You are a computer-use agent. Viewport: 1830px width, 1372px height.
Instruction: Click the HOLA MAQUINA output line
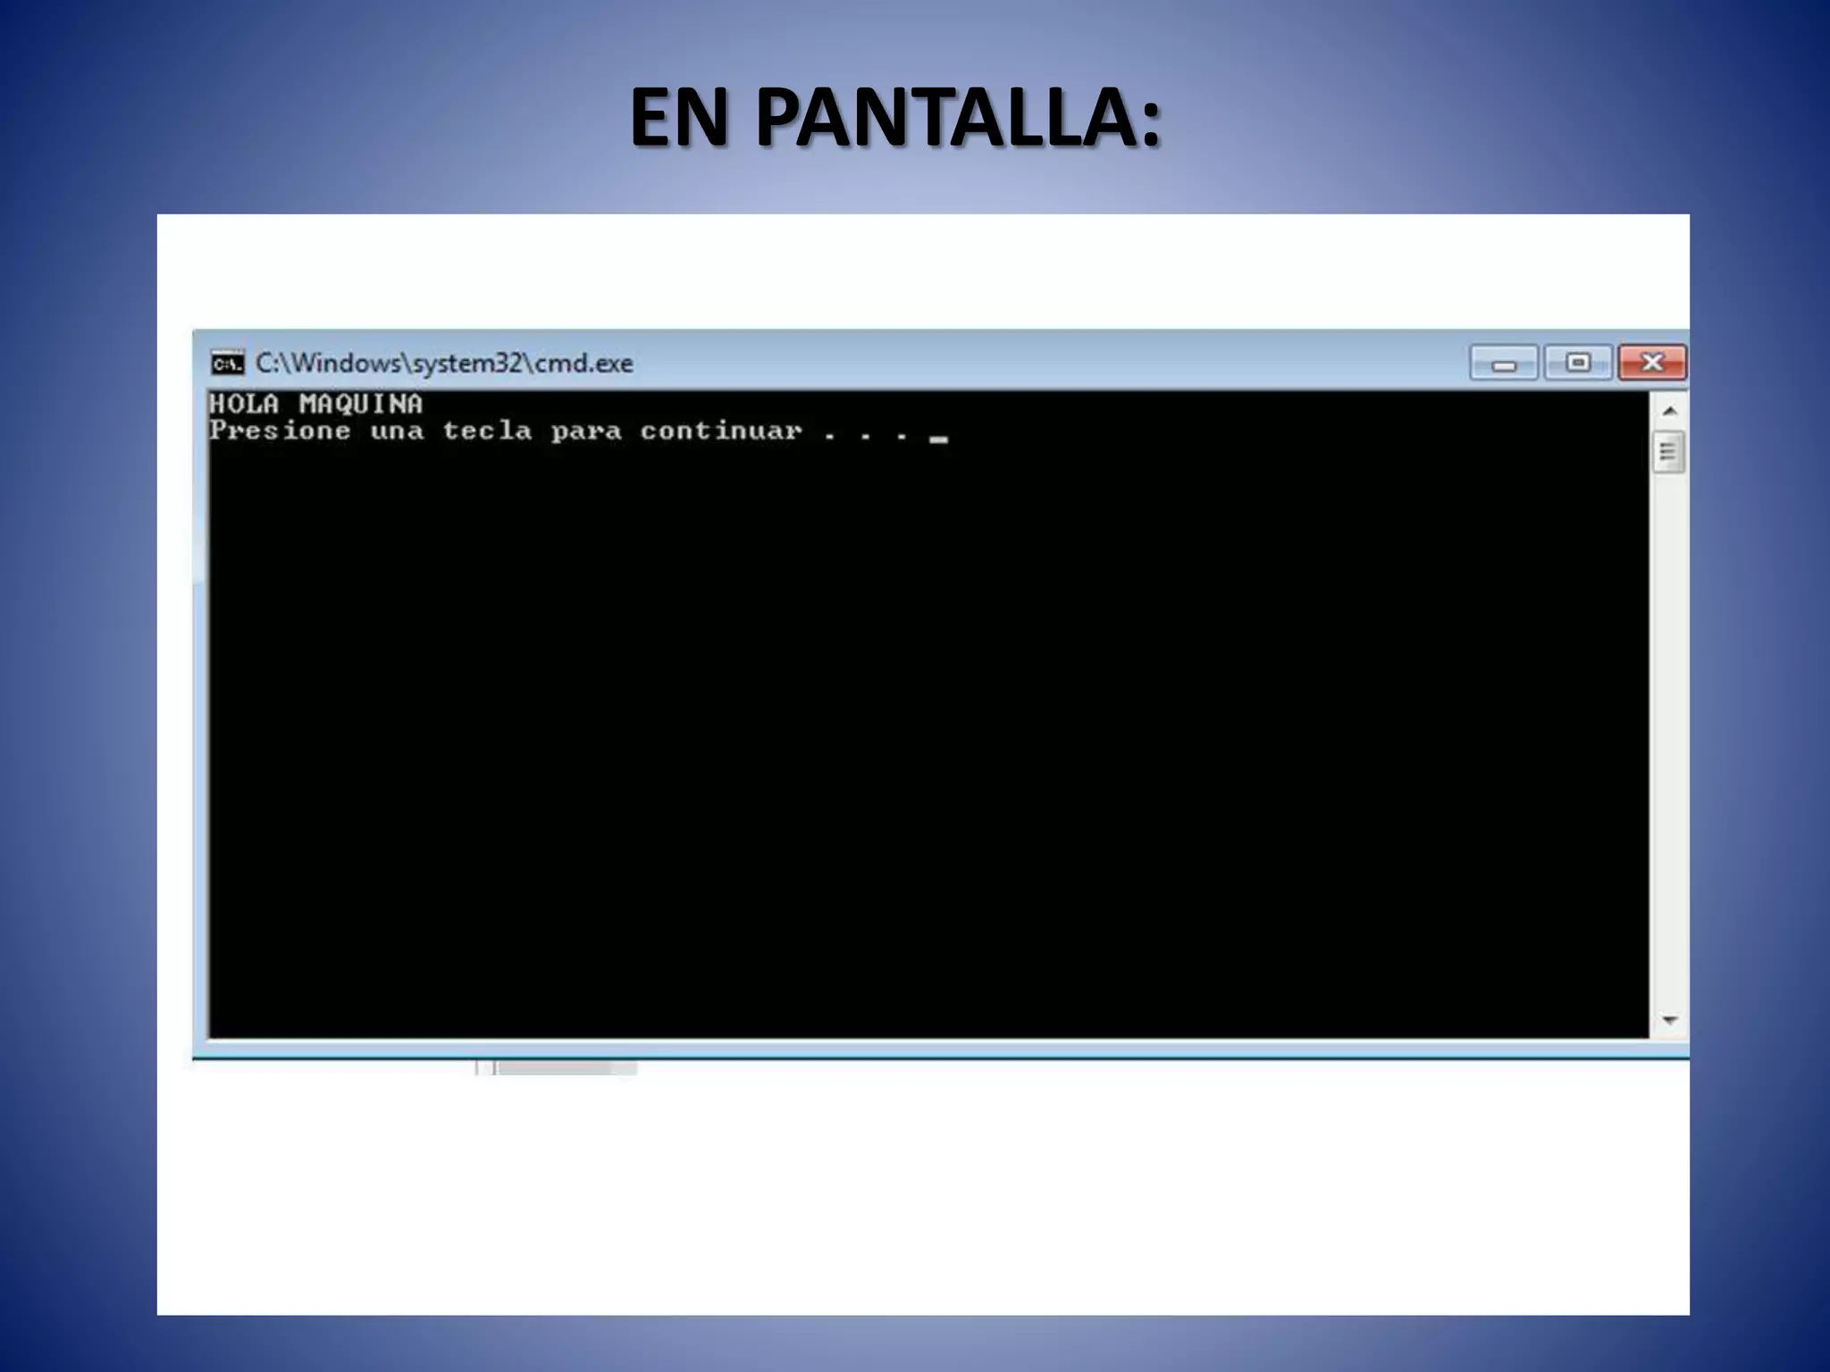tap(315, 404)
